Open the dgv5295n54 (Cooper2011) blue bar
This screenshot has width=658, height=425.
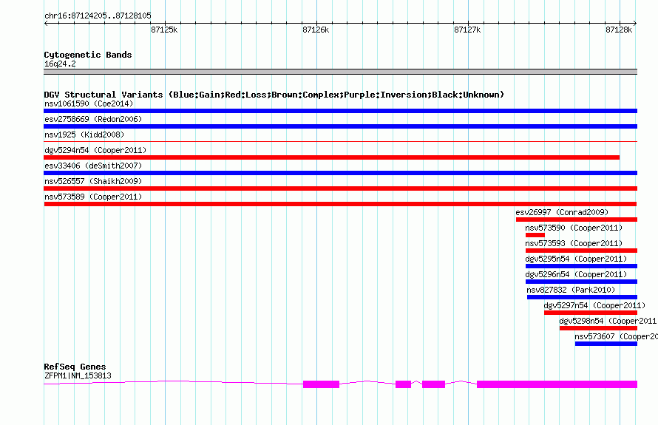coord(581,266)
